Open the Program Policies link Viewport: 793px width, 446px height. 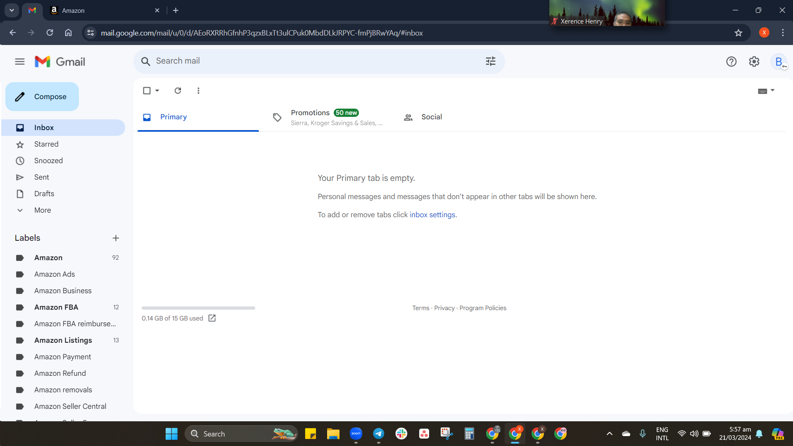coord(483,308)
